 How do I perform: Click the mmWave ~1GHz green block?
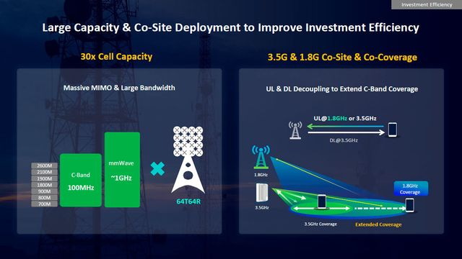122,170
